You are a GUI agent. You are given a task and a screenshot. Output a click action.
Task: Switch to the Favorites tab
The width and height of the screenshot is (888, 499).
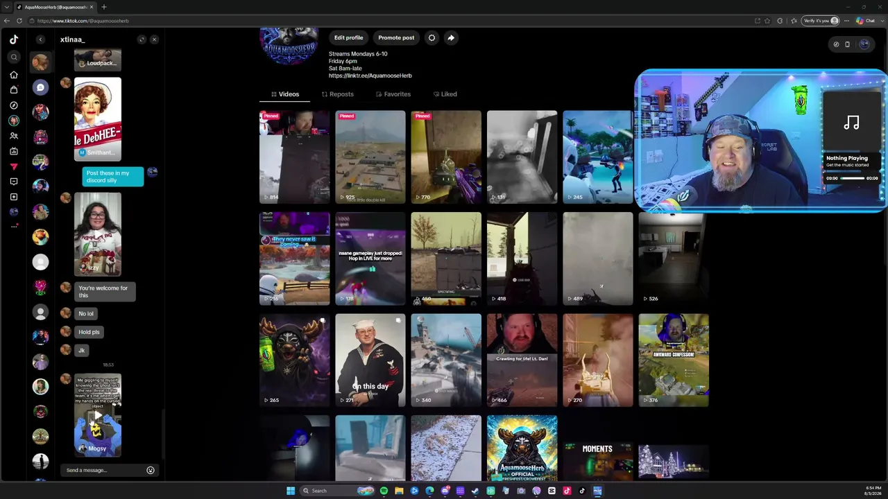click(x=393, y=94)
